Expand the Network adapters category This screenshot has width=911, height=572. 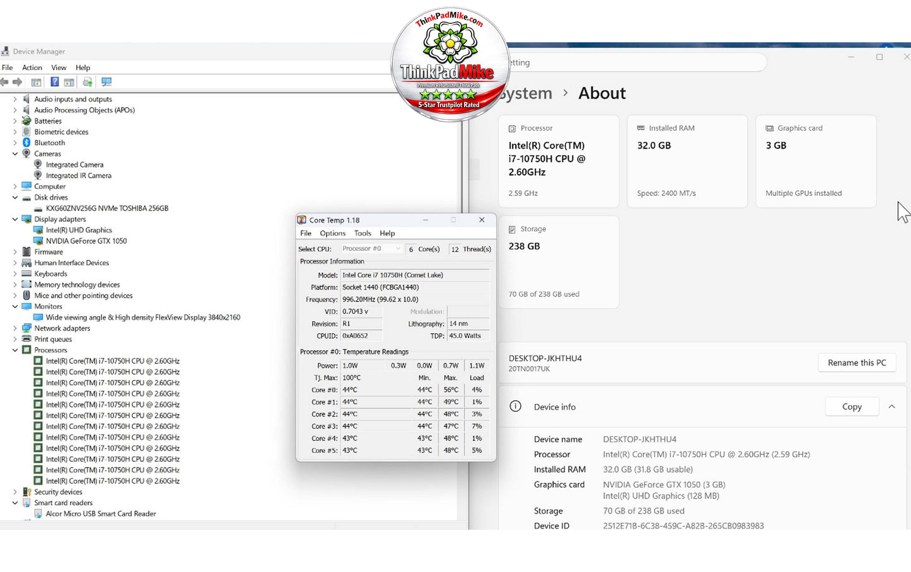coord(15,328)
